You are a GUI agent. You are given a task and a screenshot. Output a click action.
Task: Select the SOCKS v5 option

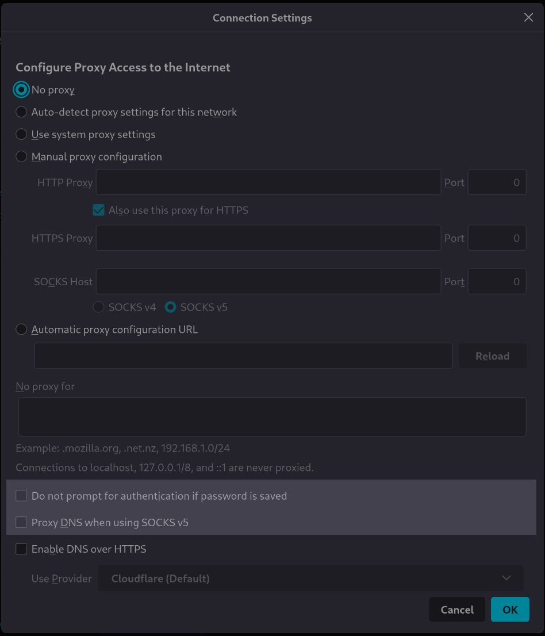coord(170,307)
